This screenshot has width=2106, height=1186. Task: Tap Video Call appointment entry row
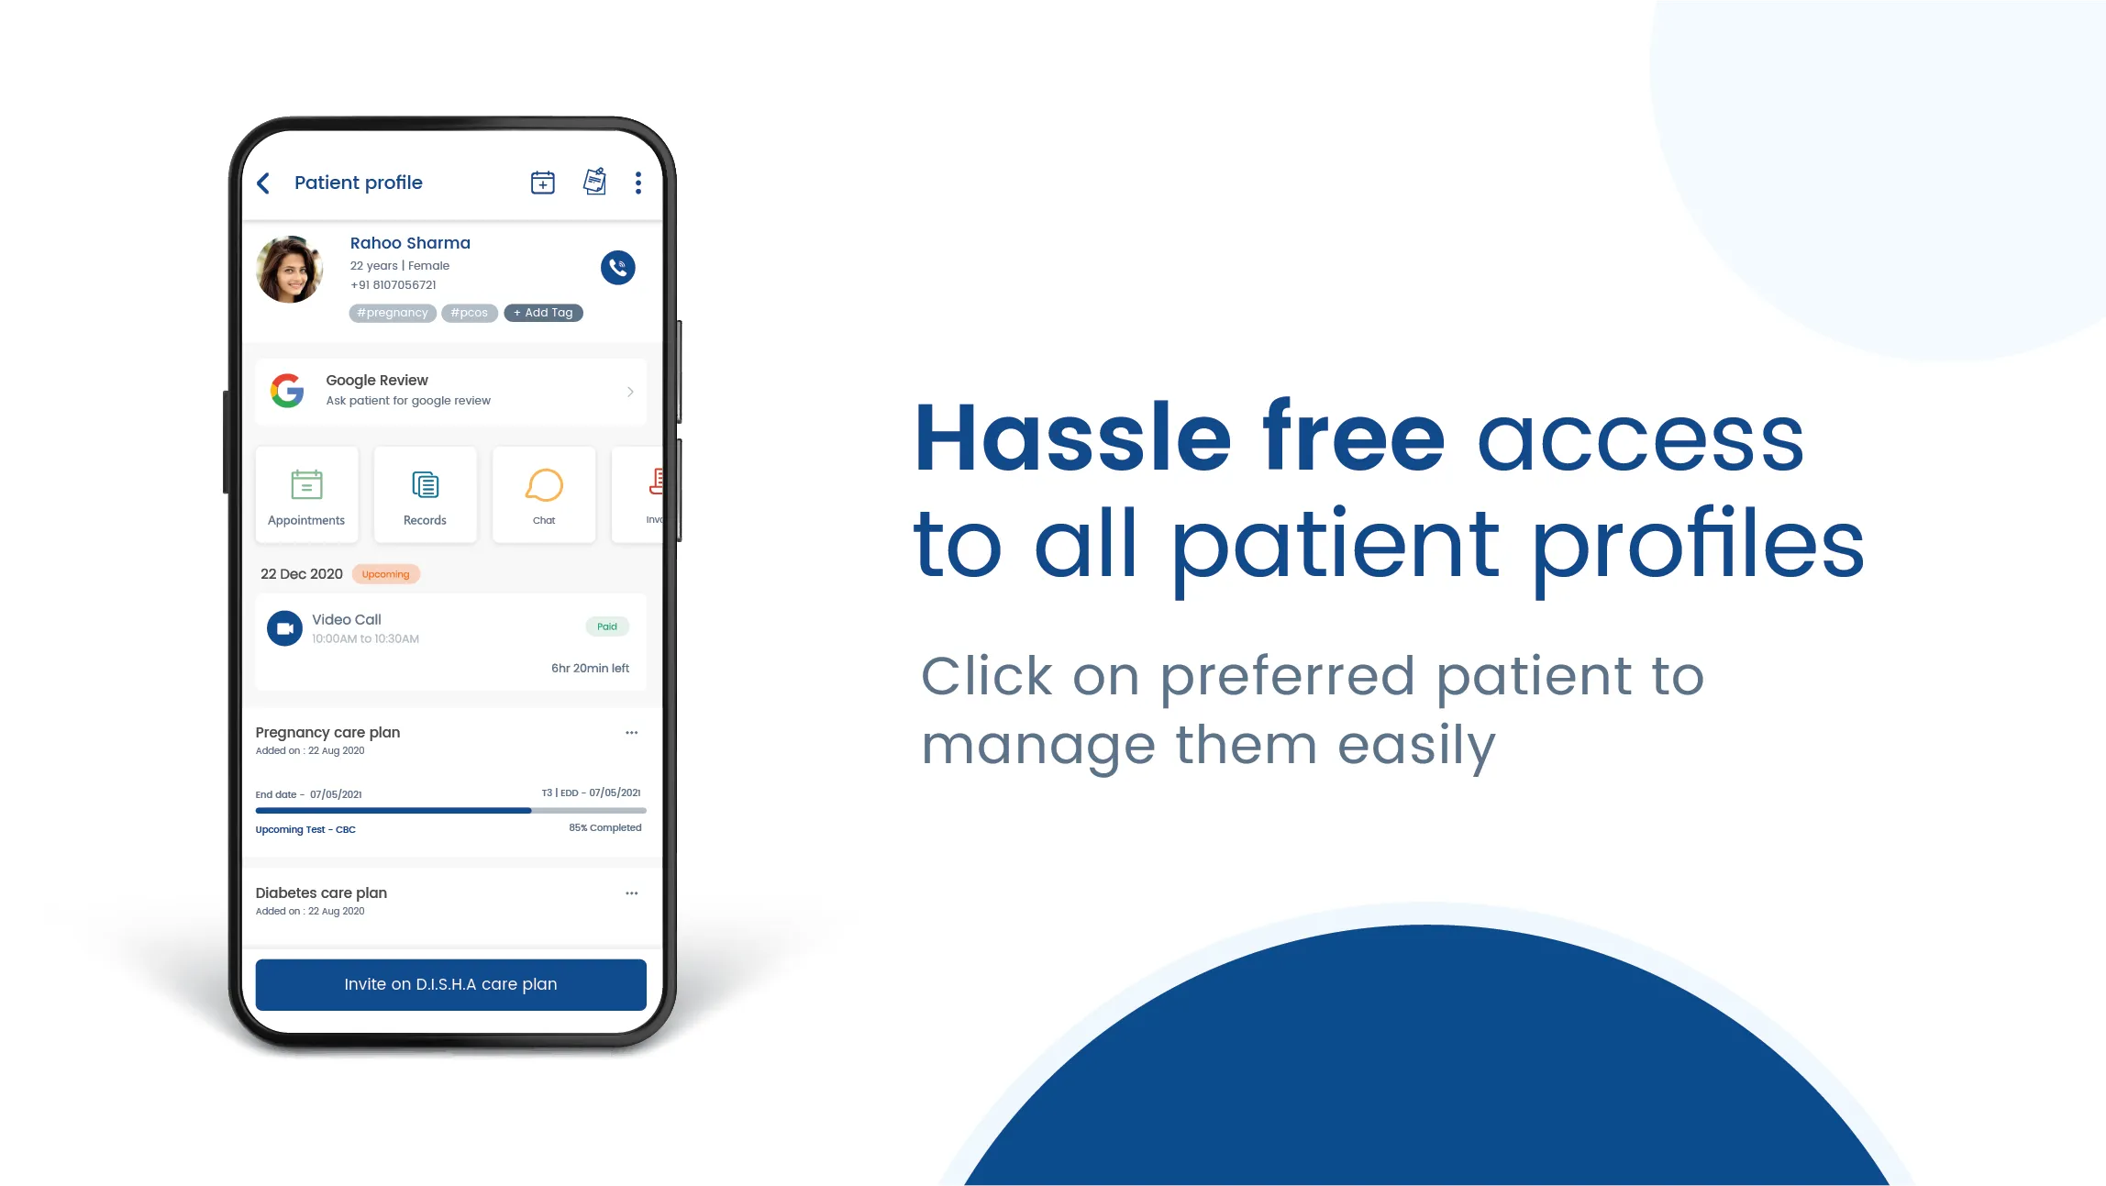coord(449,637)
